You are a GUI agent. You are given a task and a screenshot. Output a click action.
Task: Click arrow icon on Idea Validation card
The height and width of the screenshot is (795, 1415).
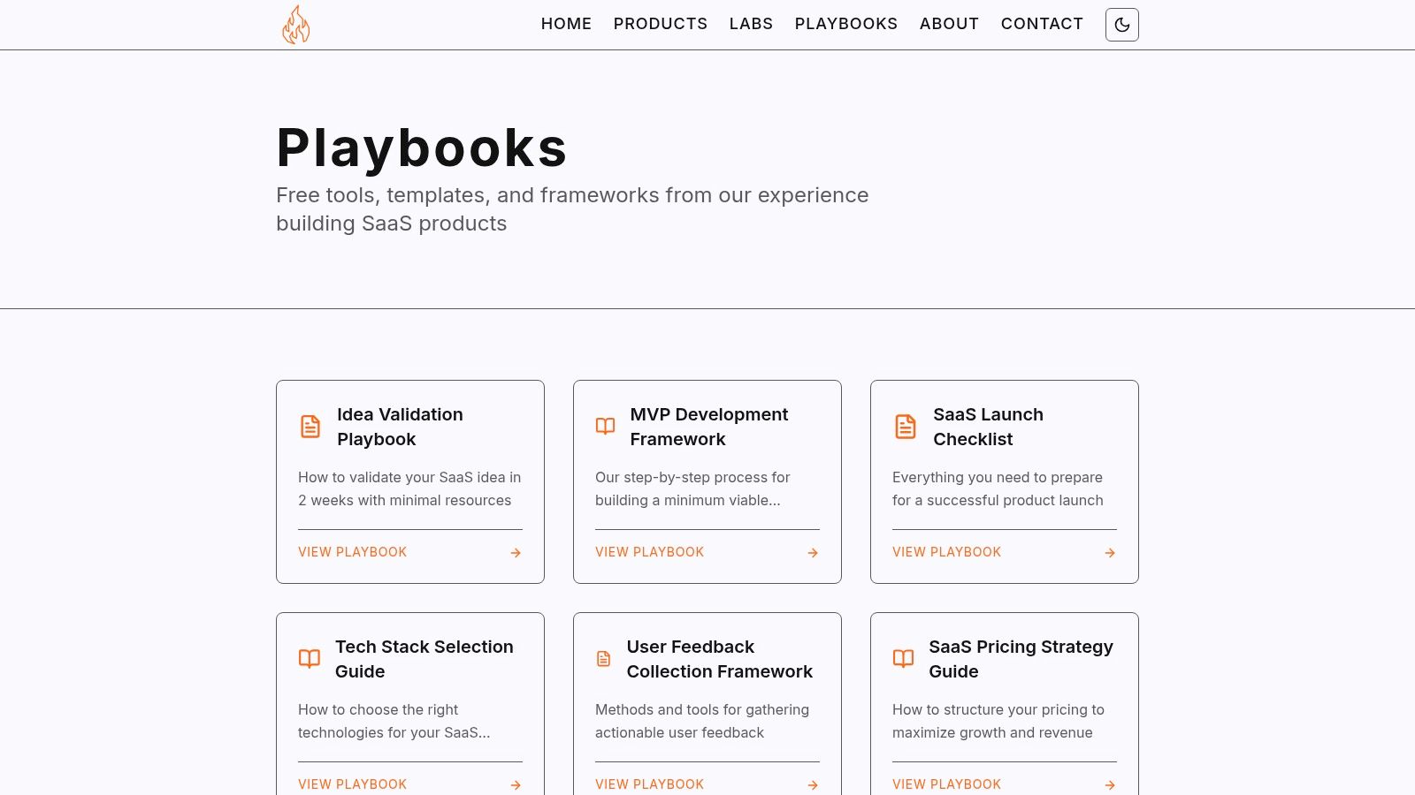[x=516, y=553]
